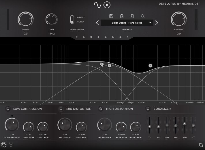Click the gate value -44.2 field
The image size is (205, 150).
tap(52, 34)
